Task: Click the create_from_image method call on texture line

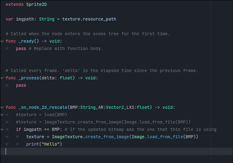Action: pyautogui.click(x=107, y=137)
